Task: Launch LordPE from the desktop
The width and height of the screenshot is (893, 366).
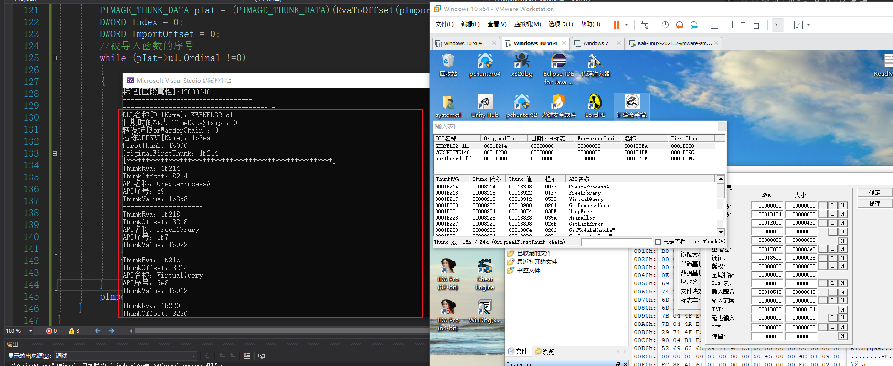Action: 595,106
